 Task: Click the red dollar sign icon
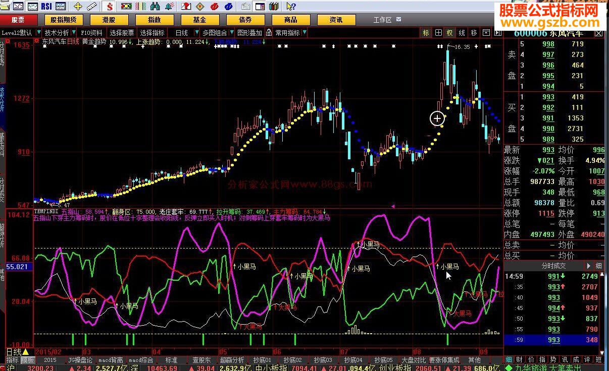pos(110,7)
